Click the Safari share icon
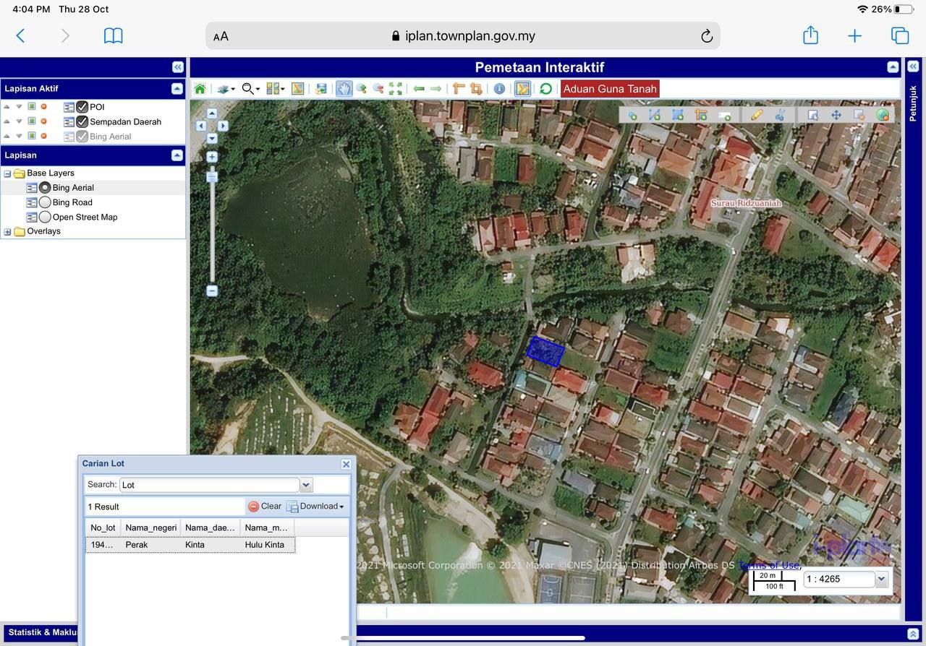This screenshot has height=646, width=926. pyautogui.click(x=810, y=35)
